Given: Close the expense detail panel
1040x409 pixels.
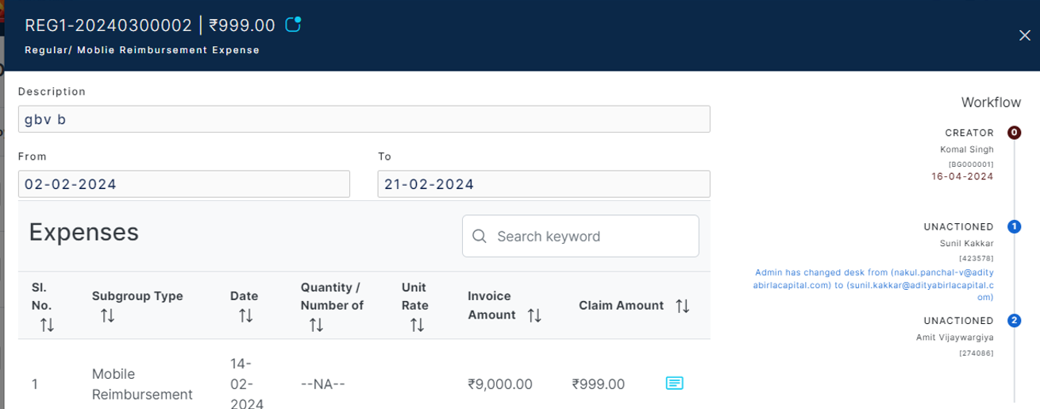Looking at the screenshot, I should (1025, 35).
